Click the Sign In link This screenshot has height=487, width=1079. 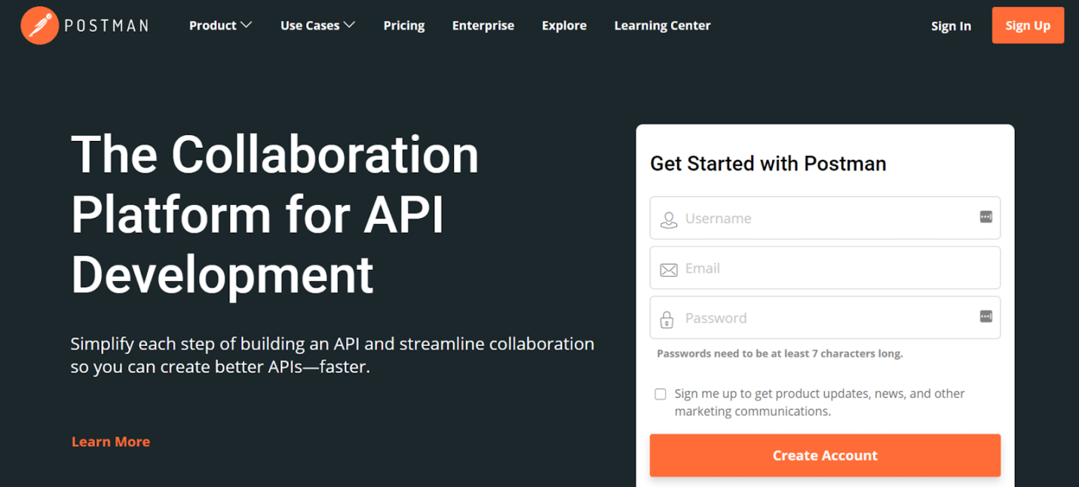click(x=951, y=26)
